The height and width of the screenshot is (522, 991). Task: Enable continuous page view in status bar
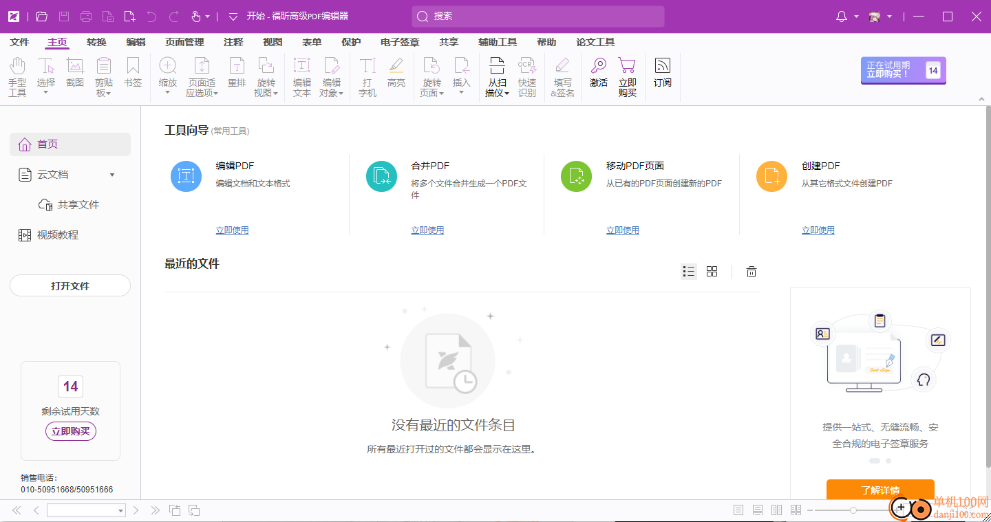758,510
